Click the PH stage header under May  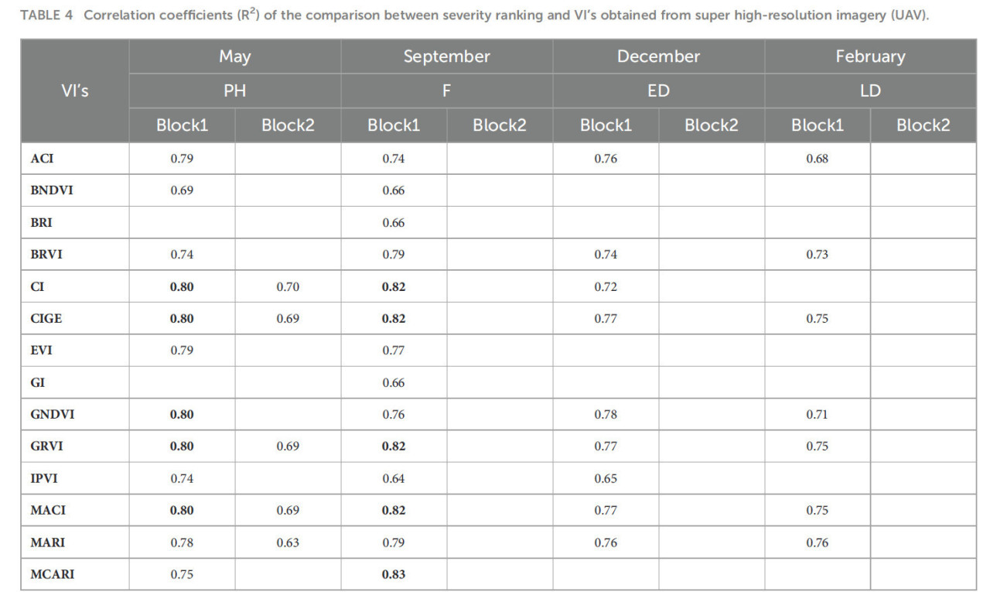pyautogui.click(x=234, y=91)
